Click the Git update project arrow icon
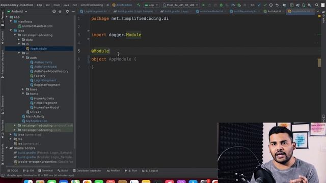 point(259,5)
